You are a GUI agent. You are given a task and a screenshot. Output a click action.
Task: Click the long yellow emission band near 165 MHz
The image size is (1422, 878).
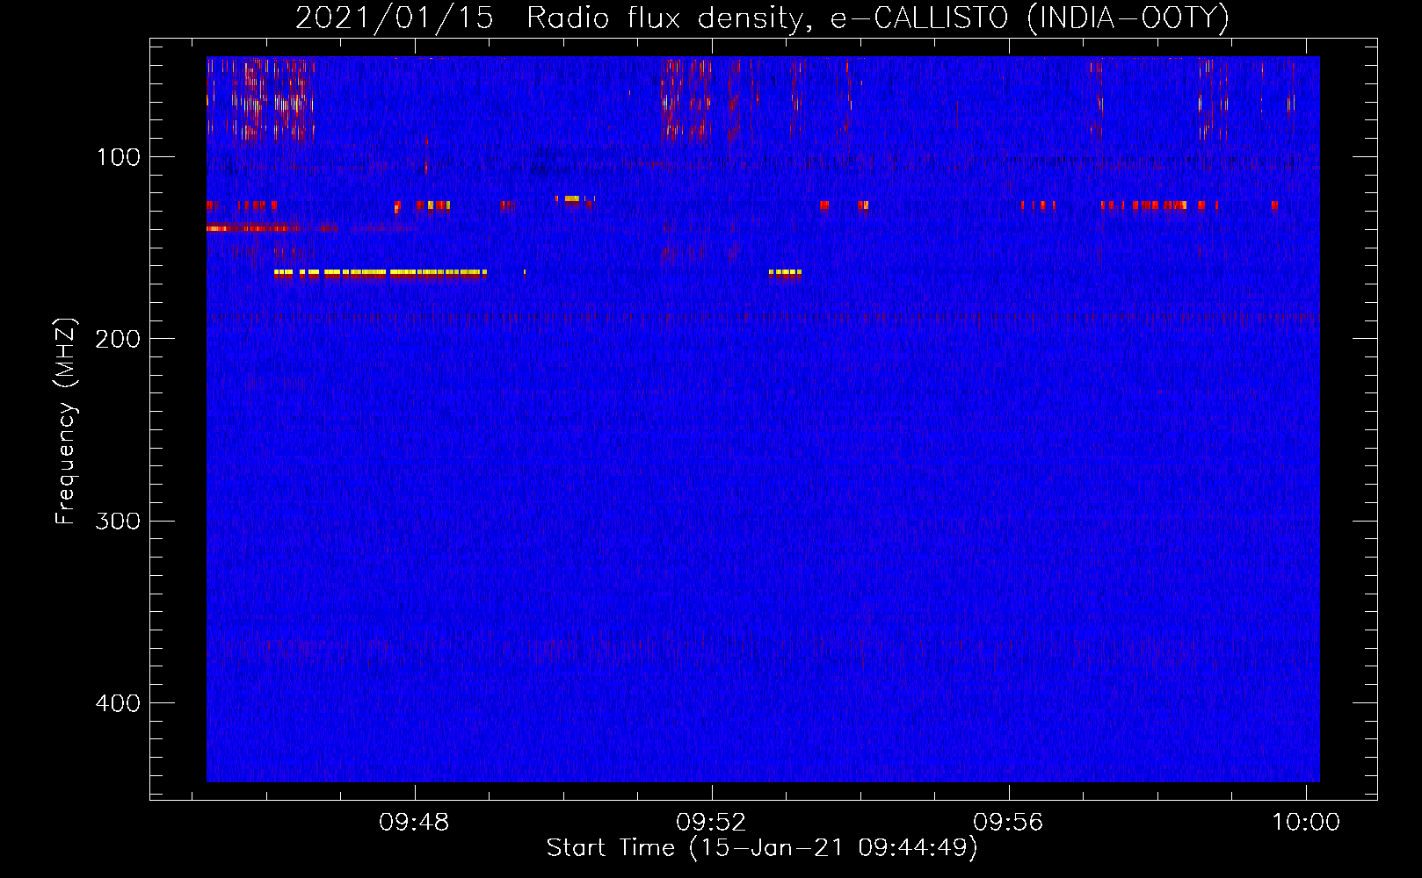click(x=380, y=273)
